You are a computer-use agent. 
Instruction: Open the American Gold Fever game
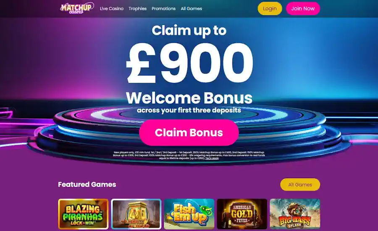click(242, 214)
